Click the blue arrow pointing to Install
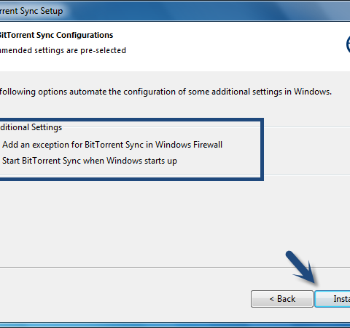350x328 pixels. 302,268
